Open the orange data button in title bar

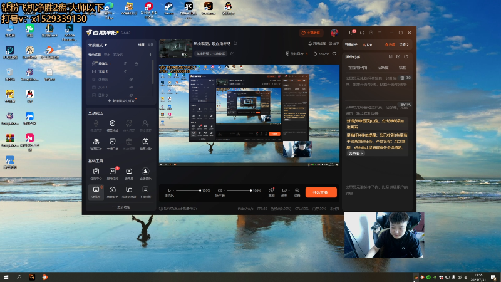pos(311,33)
